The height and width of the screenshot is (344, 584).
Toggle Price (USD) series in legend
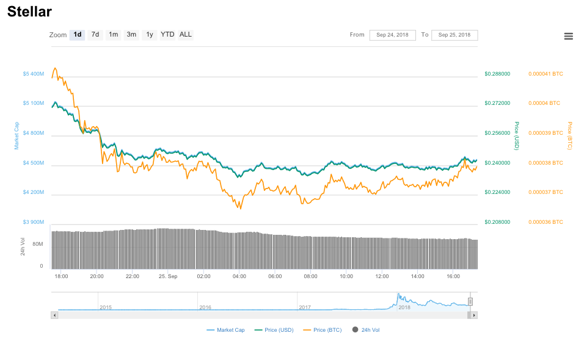[x=274, y=330]
